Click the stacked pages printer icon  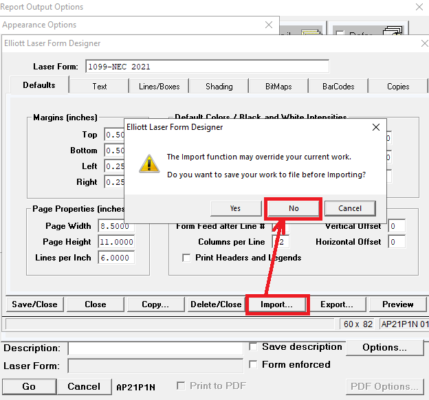pyautogui.click(x=393, y=31)
